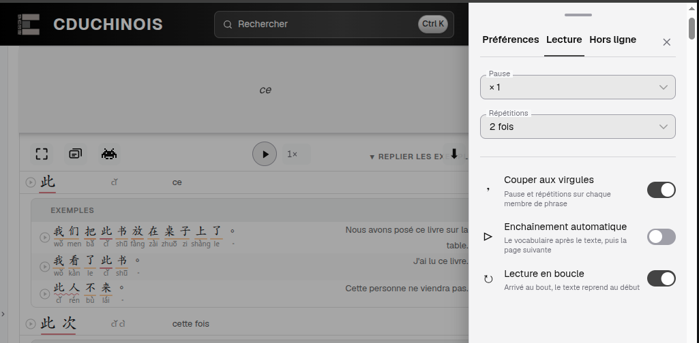Launch the space invader game icon

click(109, 154)
